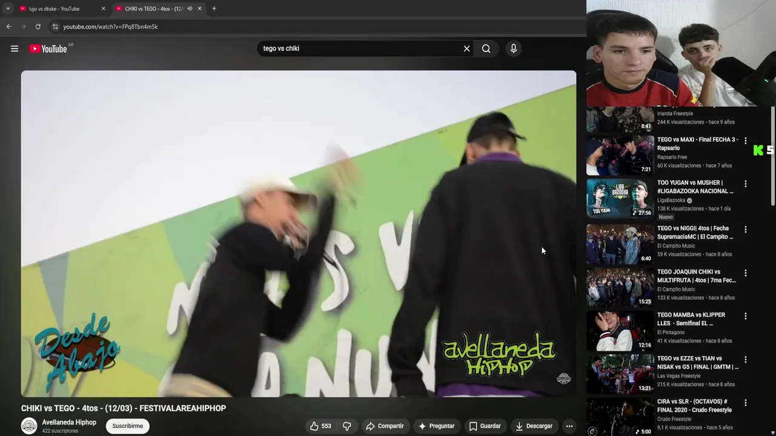This screenshot has width=776, height=436.
Task: Open TEGO MAMBA vs KLIPPER thumbnail
Action: pos(620,331)
